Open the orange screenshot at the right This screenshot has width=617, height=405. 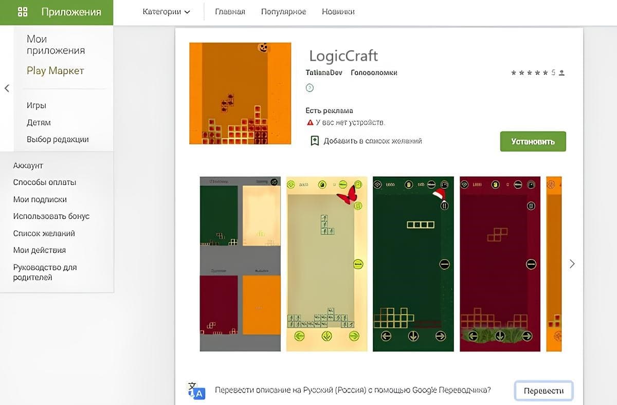[x=554, y=264]
